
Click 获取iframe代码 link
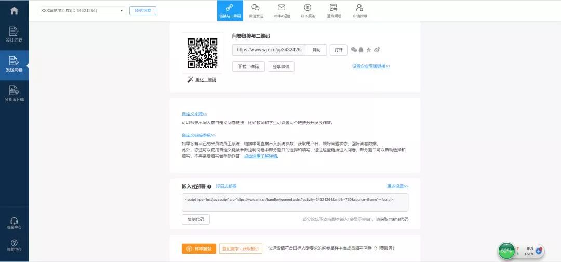click(x=394, y=219)
